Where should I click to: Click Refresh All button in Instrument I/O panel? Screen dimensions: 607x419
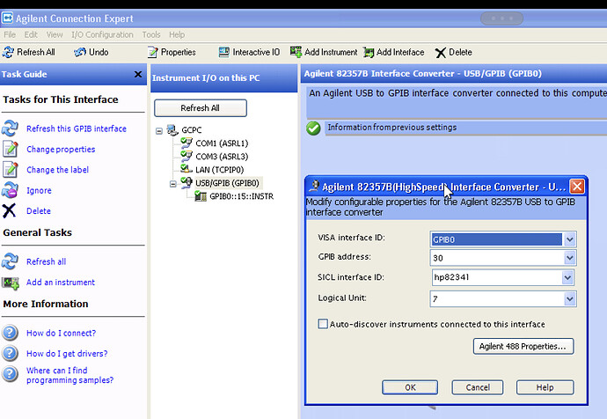point(201,108)
